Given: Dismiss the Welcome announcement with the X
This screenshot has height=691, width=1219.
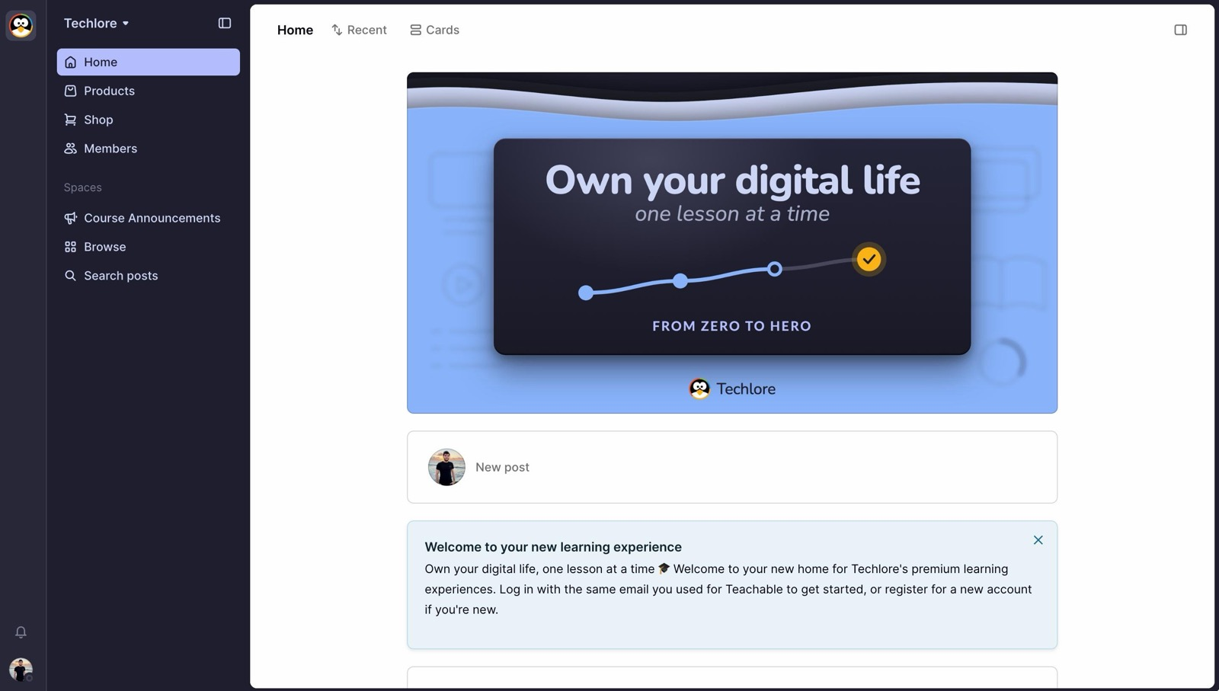Looking at the screenshot, I should tap(1038, 541).
